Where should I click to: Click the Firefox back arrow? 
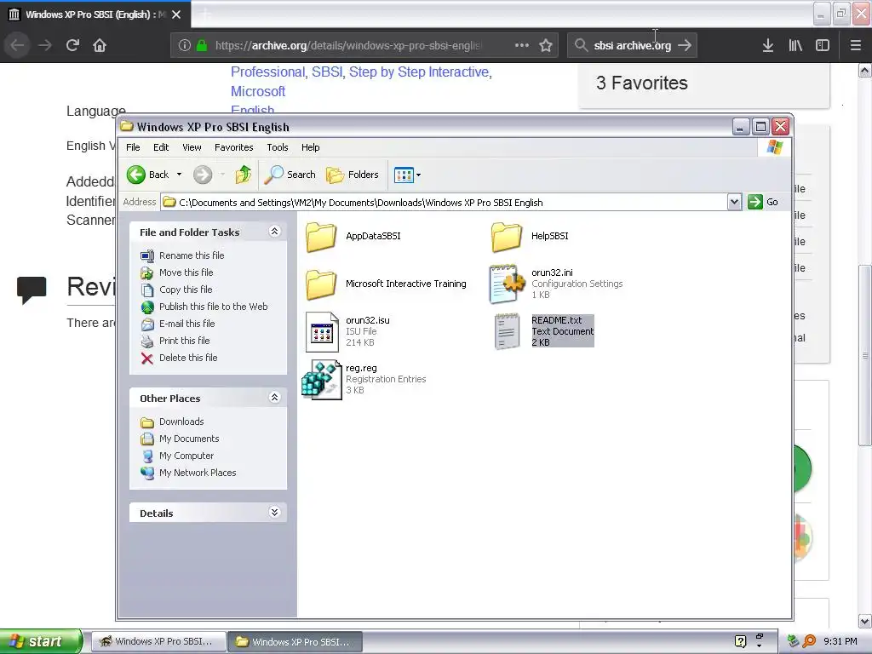(17, 45)
